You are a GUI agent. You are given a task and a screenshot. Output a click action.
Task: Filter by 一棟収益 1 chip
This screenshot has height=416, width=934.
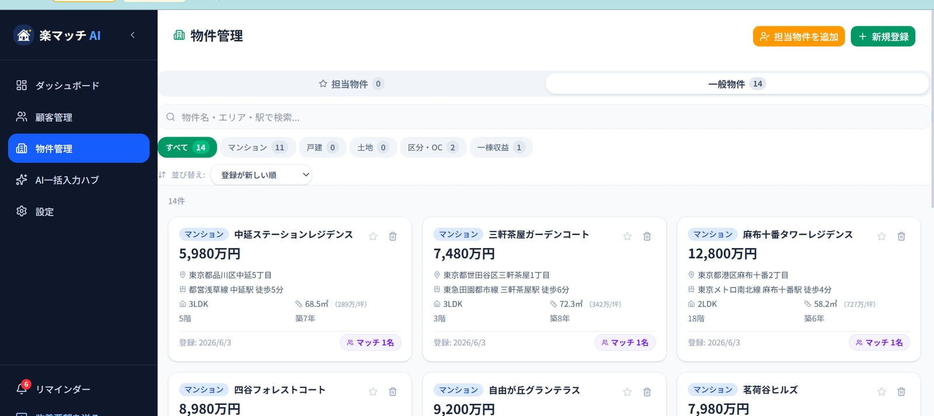click(501, 147)
